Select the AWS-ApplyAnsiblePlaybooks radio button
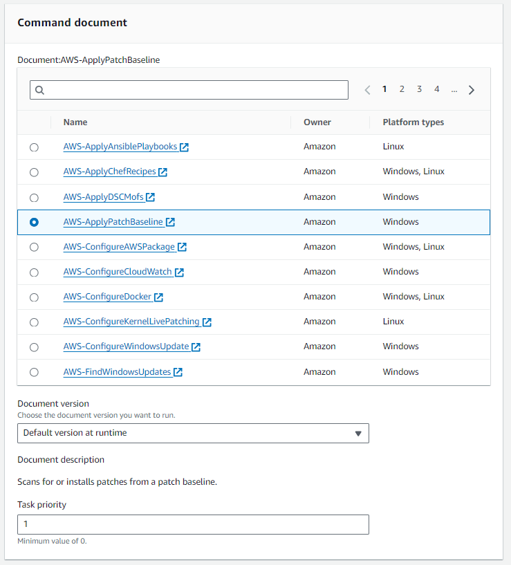Screen dimensions: 511x565 tap(34, 147)
